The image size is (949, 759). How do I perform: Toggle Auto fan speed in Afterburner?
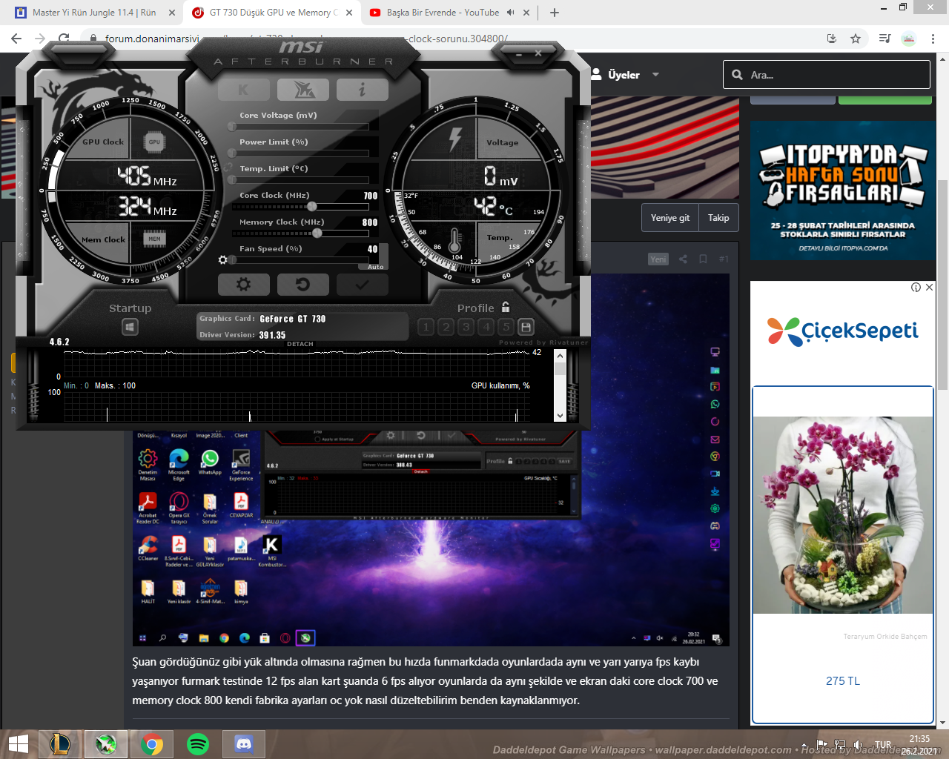pos(375,267)
